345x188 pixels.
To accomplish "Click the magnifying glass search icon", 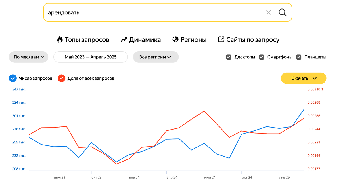I will point(282,12).
